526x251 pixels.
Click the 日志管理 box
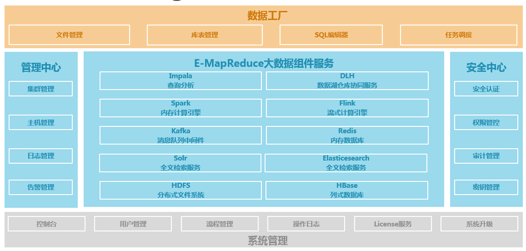(x=40, y=156)
